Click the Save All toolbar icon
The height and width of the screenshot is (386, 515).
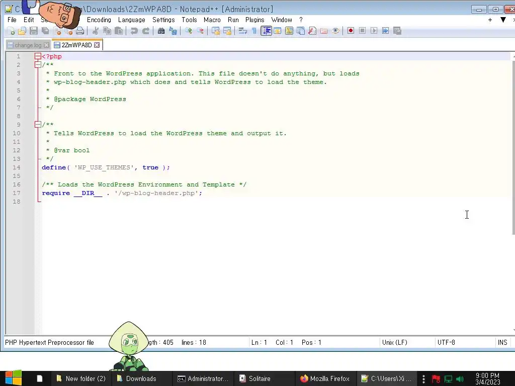pyautogui.click(x=45, y=31)
